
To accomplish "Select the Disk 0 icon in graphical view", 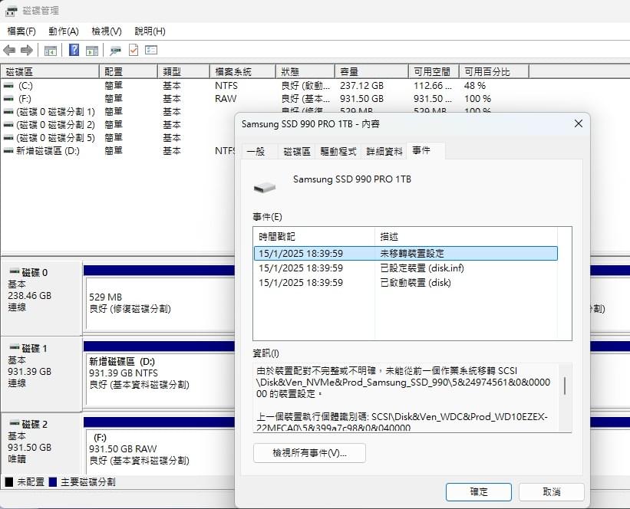I will [15, 271].
